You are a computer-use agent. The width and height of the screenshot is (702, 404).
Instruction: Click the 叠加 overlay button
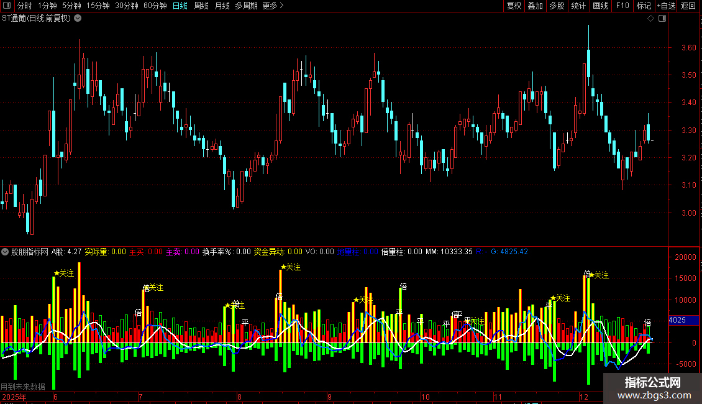pyautogui.click(x=535, y=6)
